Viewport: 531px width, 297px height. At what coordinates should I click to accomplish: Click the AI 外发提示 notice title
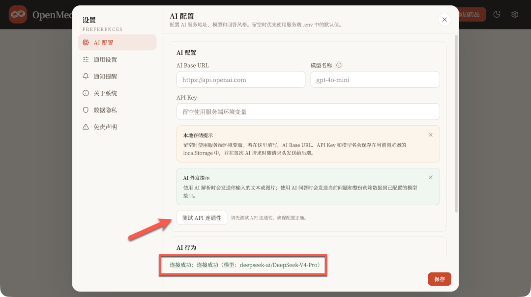[x=196, y=178]
